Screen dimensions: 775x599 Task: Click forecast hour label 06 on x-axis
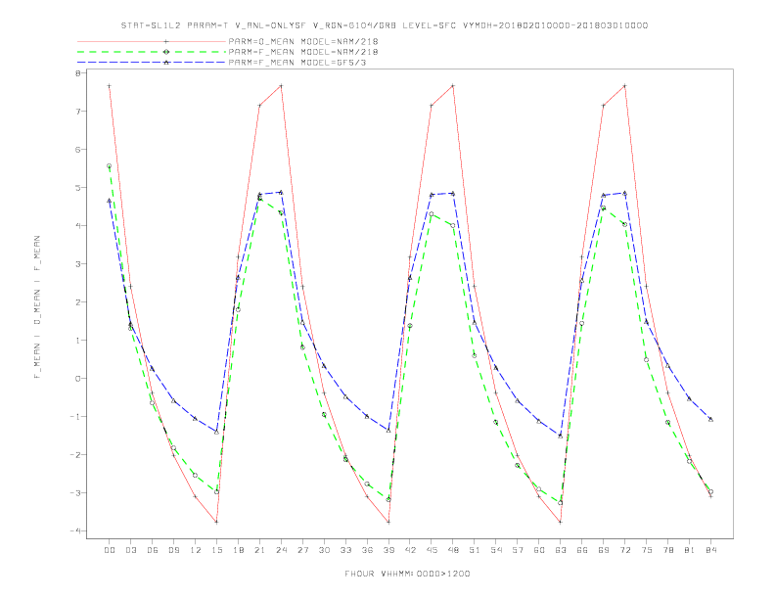(153, 550)
